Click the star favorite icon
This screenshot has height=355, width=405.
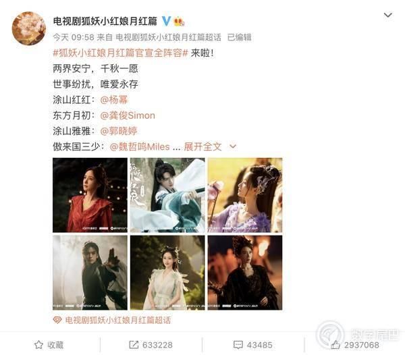tap(38, 345)
